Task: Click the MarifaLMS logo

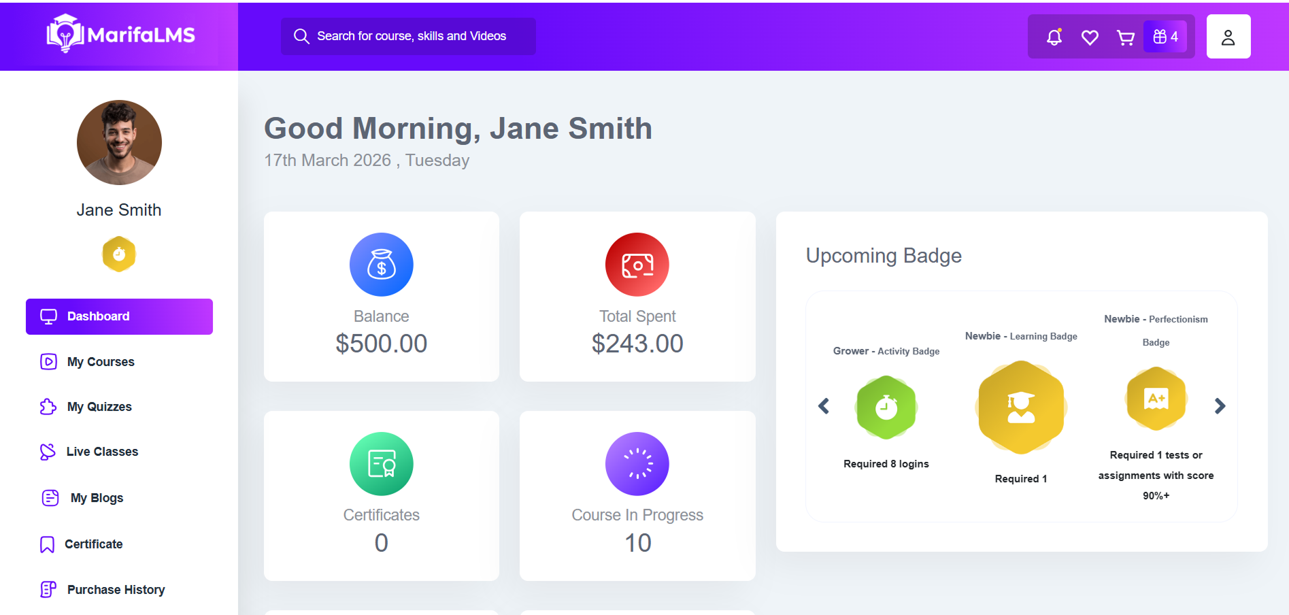Action: click(121, 34)
